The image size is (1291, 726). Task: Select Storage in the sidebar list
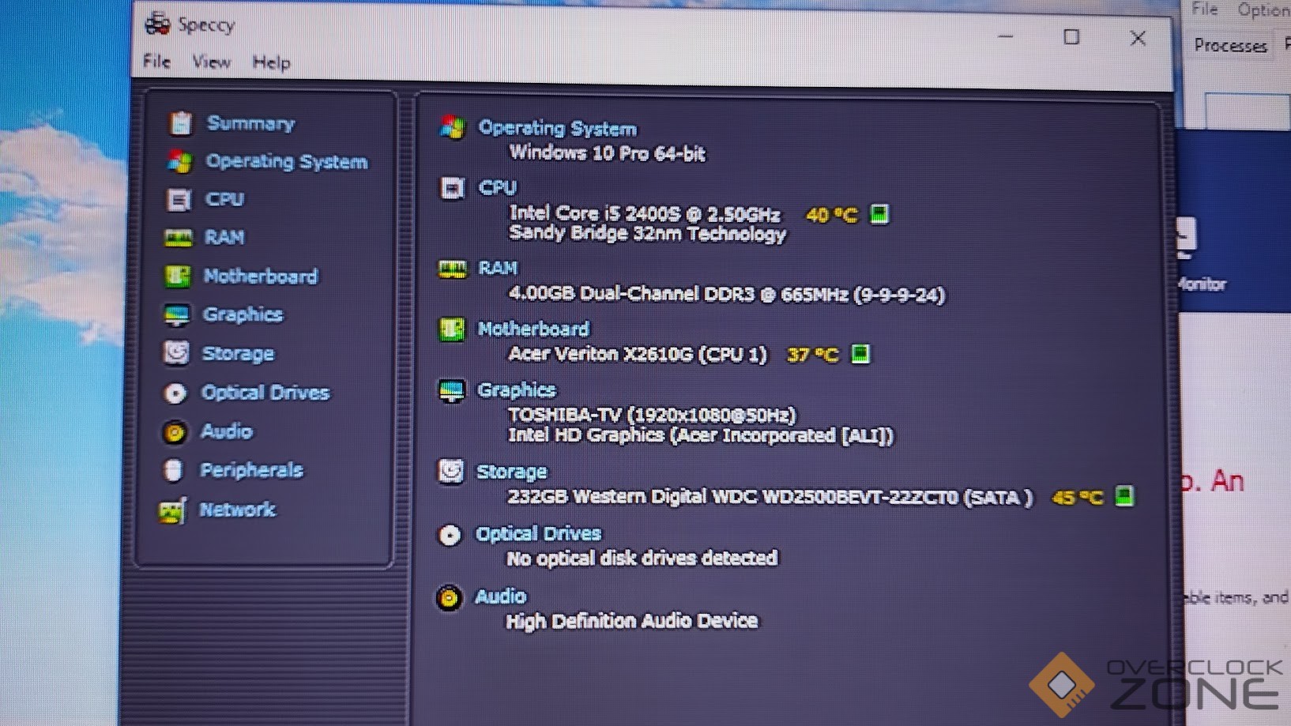[238, 353]
